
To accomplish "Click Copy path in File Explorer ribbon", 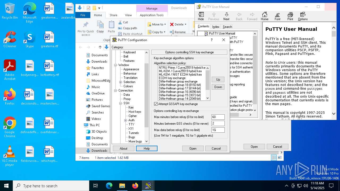I will 127,28.
